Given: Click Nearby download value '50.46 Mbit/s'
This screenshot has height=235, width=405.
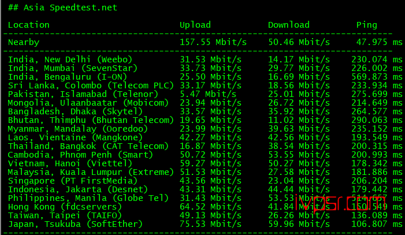Looking at the screenshot, I should tap(299, 42).
